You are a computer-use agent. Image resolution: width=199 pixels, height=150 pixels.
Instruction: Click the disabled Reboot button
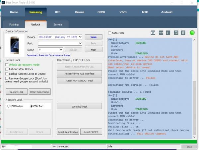point(73,50)
